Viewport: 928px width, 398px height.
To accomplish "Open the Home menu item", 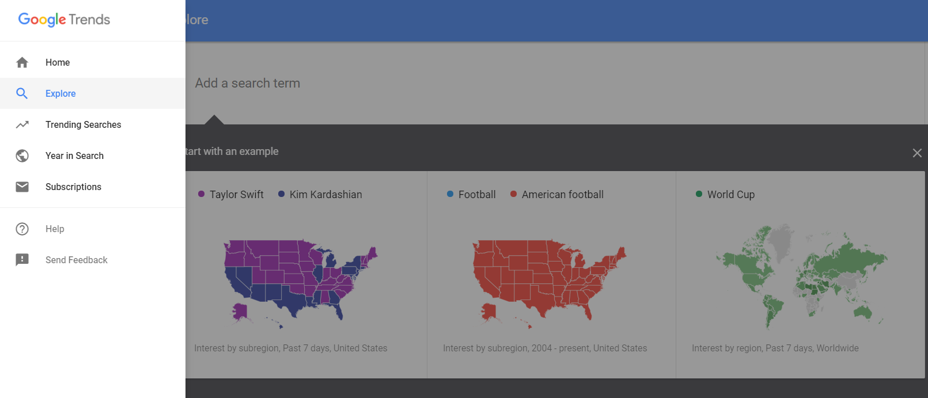I will [x=58, y=62].
